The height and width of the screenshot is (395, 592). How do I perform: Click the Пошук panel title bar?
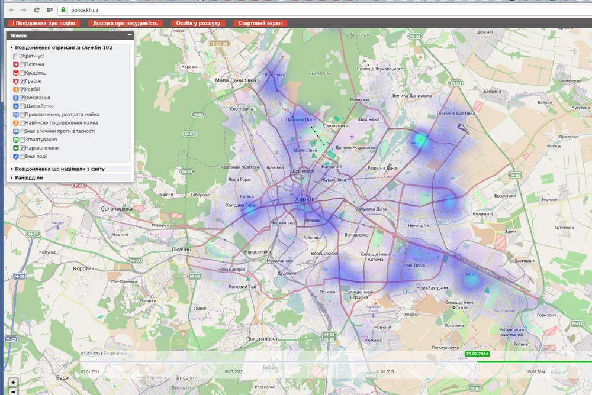coord(70,35)
